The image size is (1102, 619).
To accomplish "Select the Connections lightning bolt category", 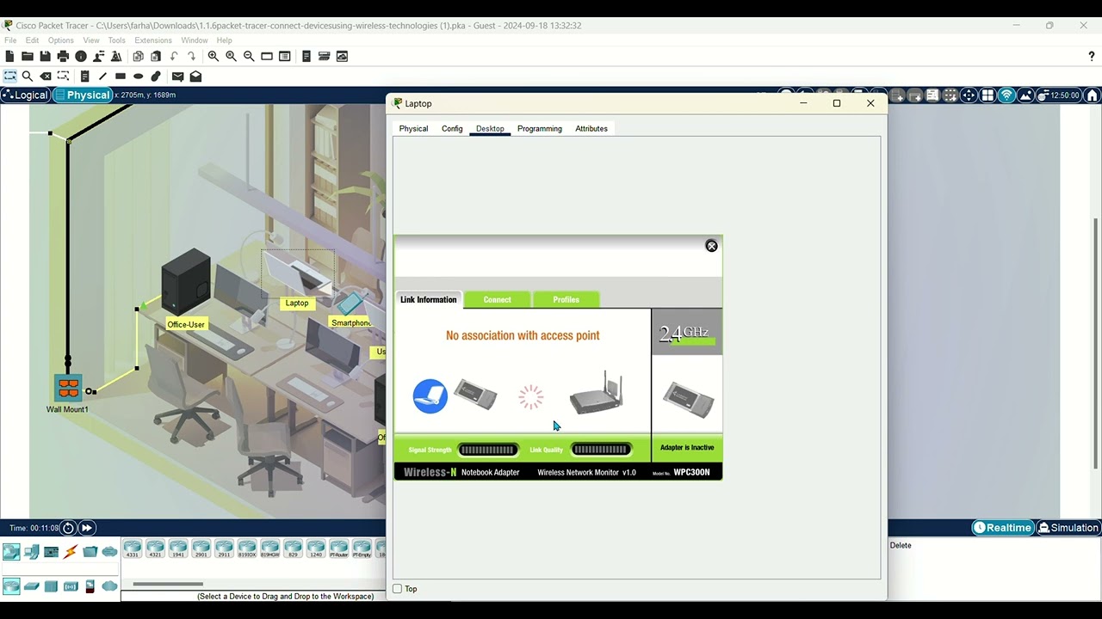I will coord(71,552).
